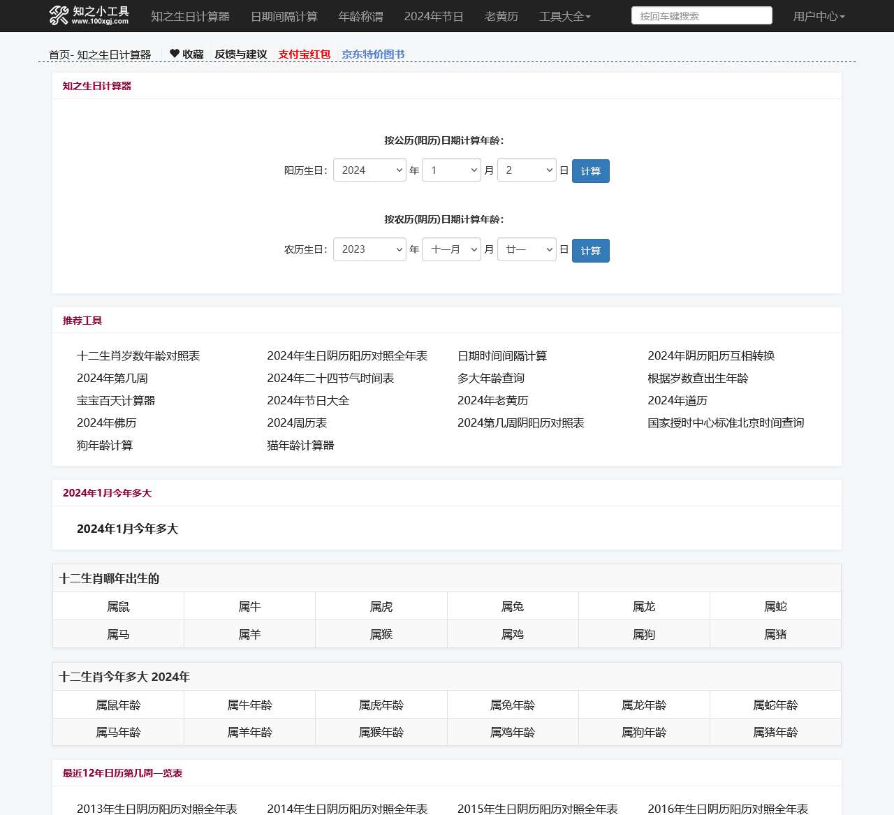Open the 多大年龄查询 link

[x=491, y=378]
